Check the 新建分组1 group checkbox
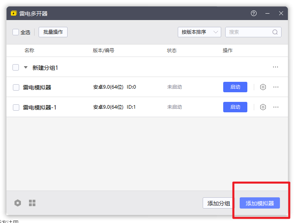 (x=16, y=67)
